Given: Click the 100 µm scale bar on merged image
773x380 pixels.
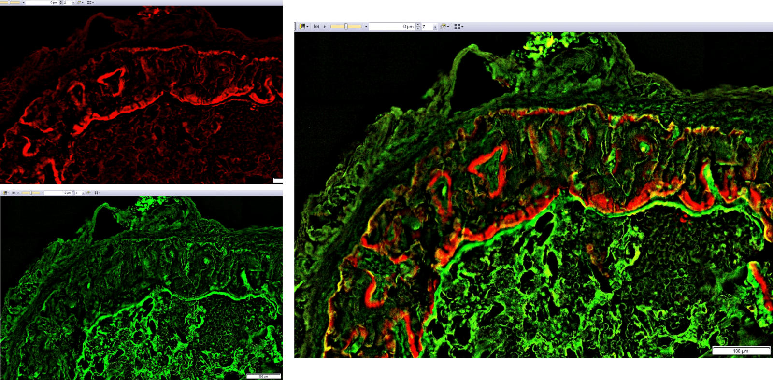Looking at the screenshot, I should [741, 351].
